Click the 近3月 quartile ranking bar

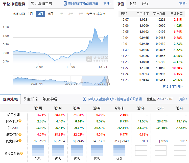[x=77, y=150]
